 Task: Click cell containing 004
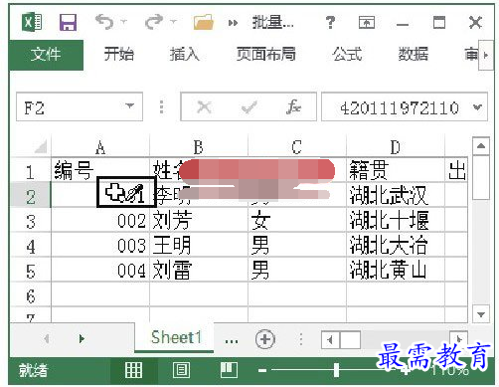[100, 271]
